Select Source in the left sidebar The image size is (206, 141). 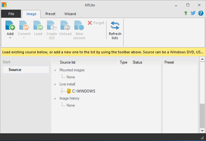[15, 70]
